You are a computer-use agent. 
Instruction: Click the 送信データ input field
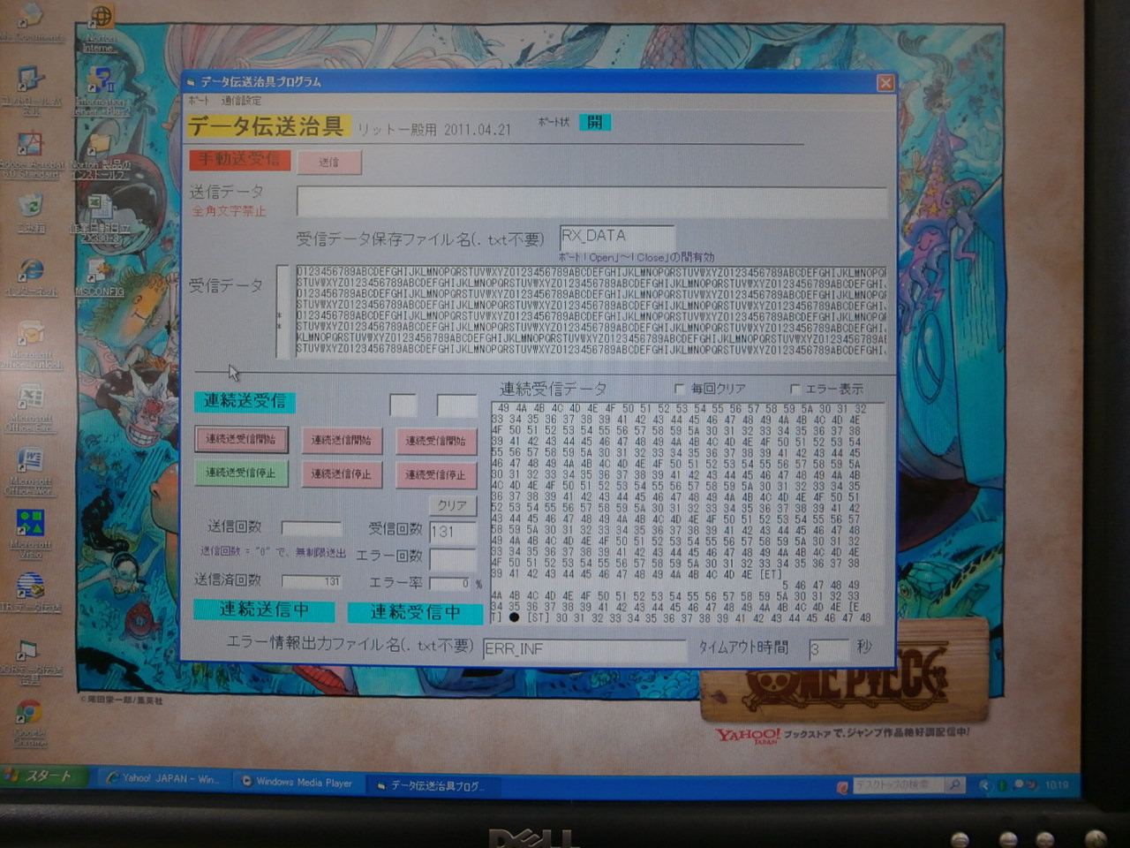point(591,201)
